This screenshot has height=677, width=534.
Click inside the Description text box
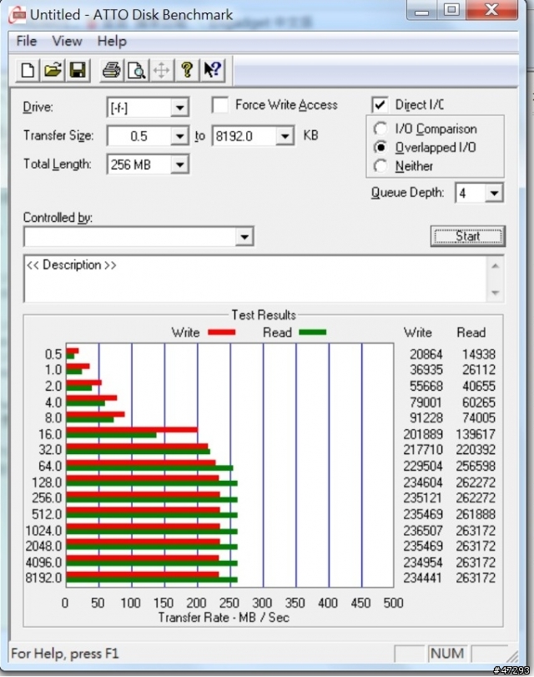tap(255, 279)
